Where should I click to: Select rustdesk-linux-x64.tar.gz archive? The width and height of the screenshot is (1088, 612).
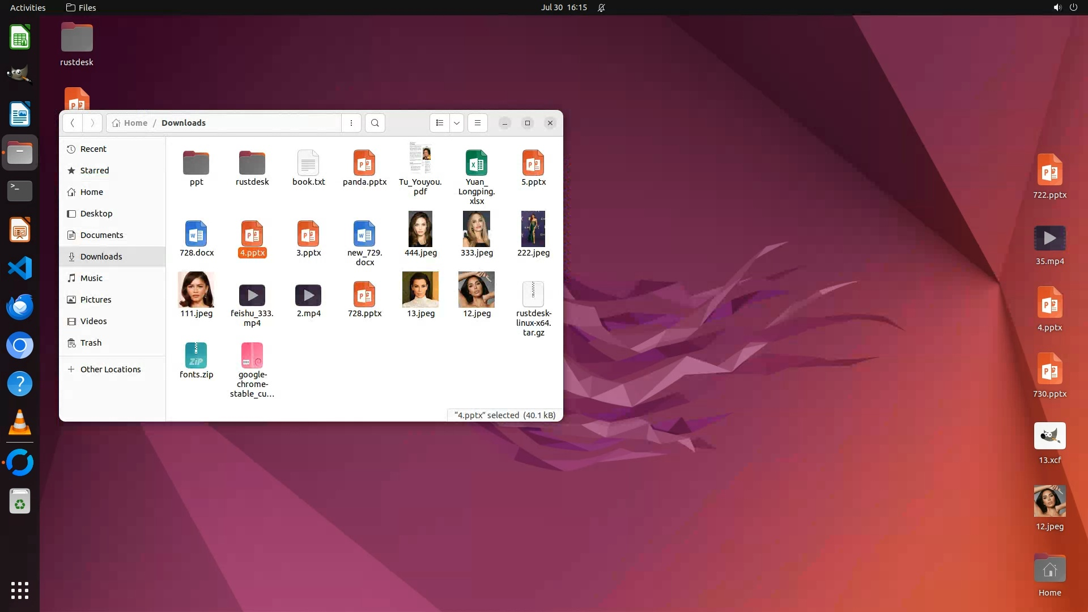click(x=533, y=294)
